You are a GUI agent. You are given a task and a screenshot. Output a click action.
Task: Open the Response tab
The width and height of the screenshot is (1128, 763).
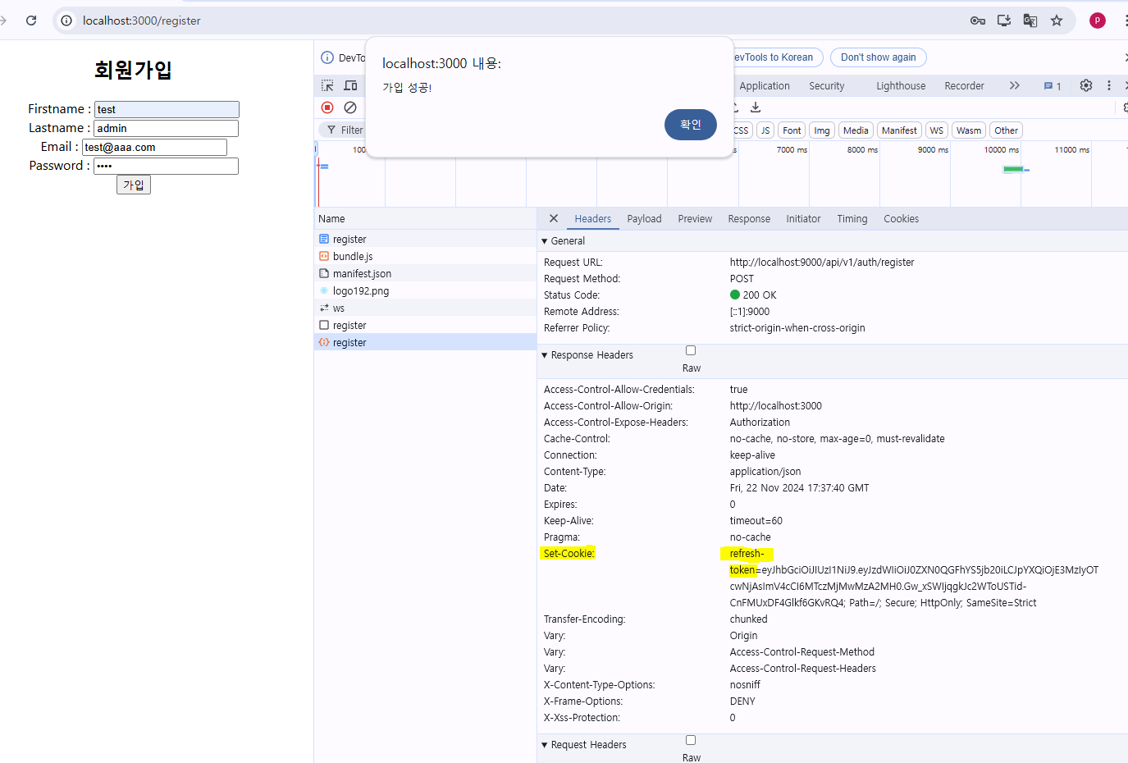point(749,219)
